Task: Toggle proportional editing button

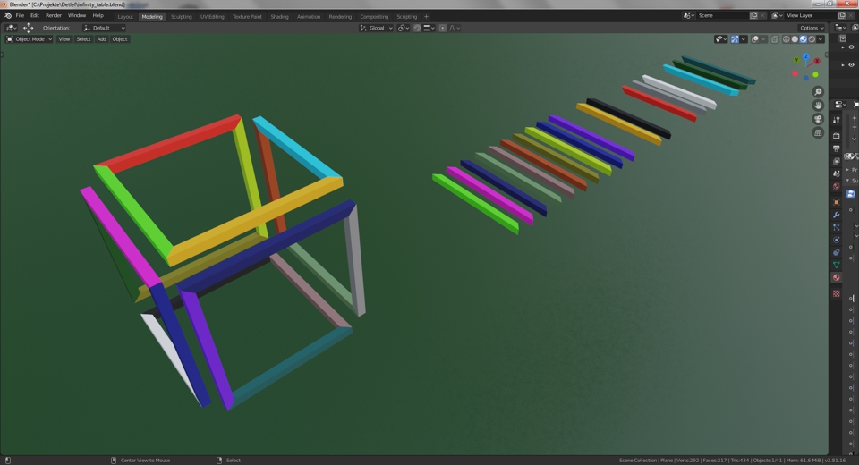Action: click(443, 28)
